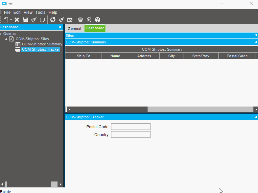
Task: Refresh using the circular arrows icon
Action: (x=53, y=20)
